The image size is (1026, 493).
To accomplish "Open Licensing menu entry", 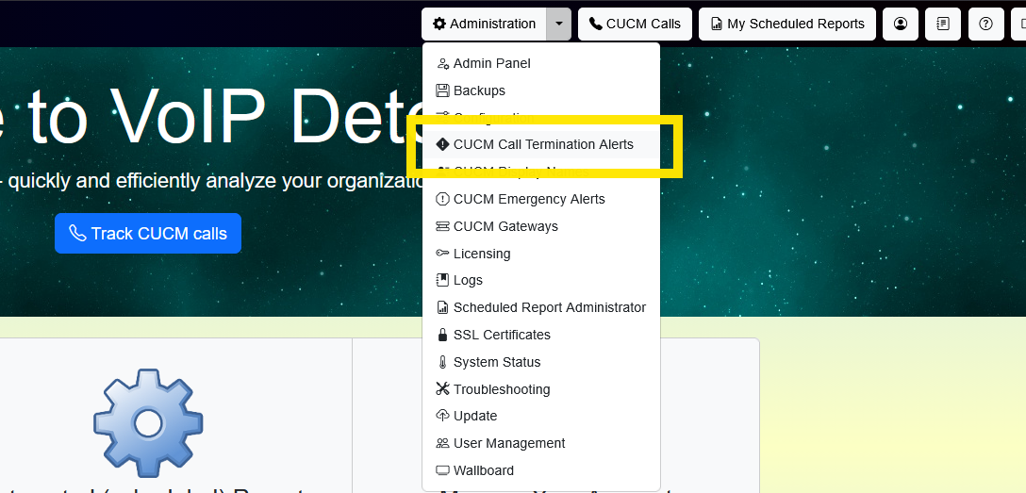I will [541, 254].
